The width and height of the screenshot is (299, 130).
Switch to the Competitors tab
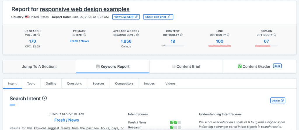click(x=124, y=84)
